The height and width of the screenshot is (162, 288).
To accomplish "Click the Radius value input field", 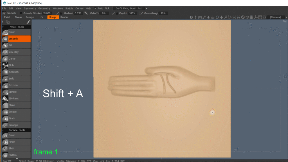I will (78, 13).
